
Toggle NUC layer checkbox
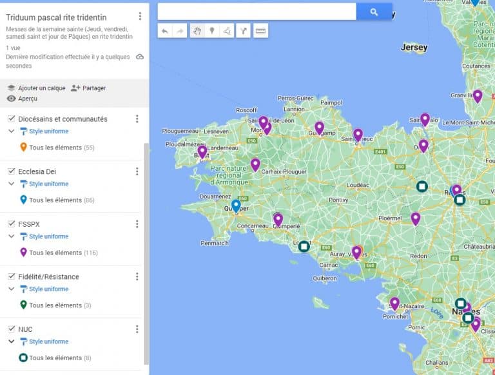(x=12, y=329)
